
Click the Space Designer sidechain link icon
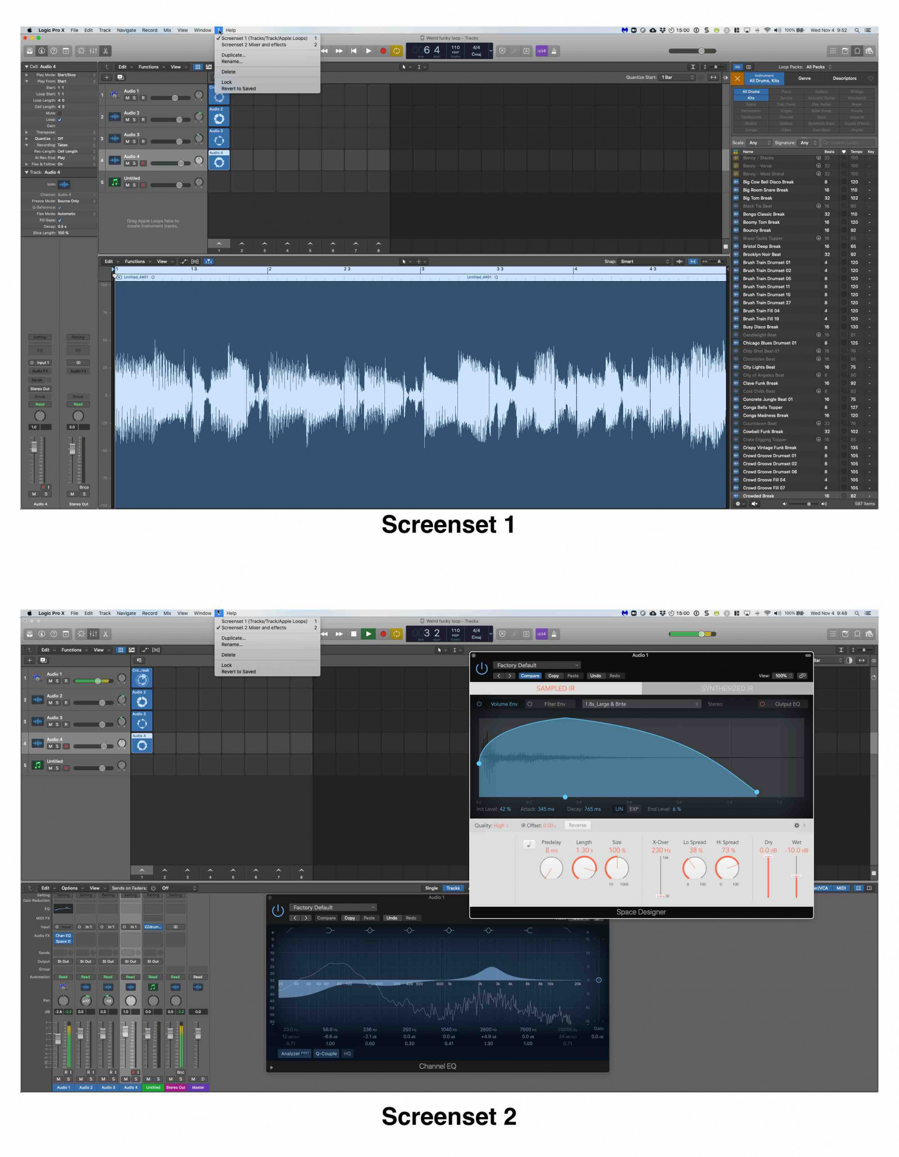pos(802,676)
